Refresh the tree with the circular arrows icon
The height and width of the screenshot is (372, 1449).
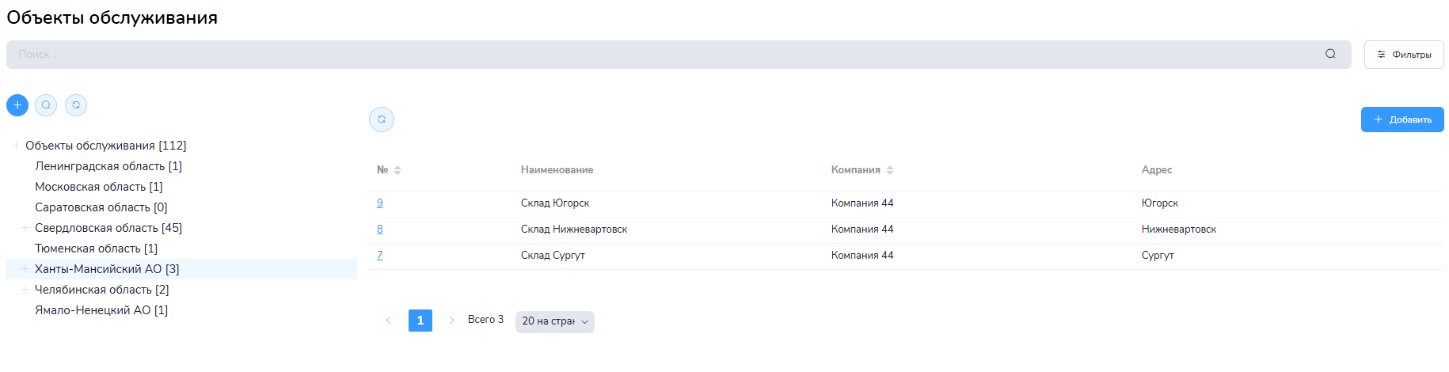(x=76, y=105)
